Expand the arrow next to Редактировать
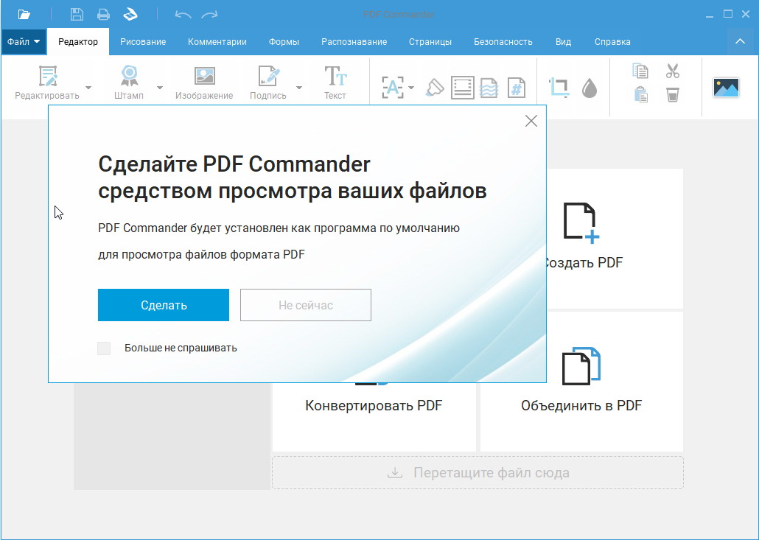The width and height of the screenshot is (759, 540). click(88, 88)
